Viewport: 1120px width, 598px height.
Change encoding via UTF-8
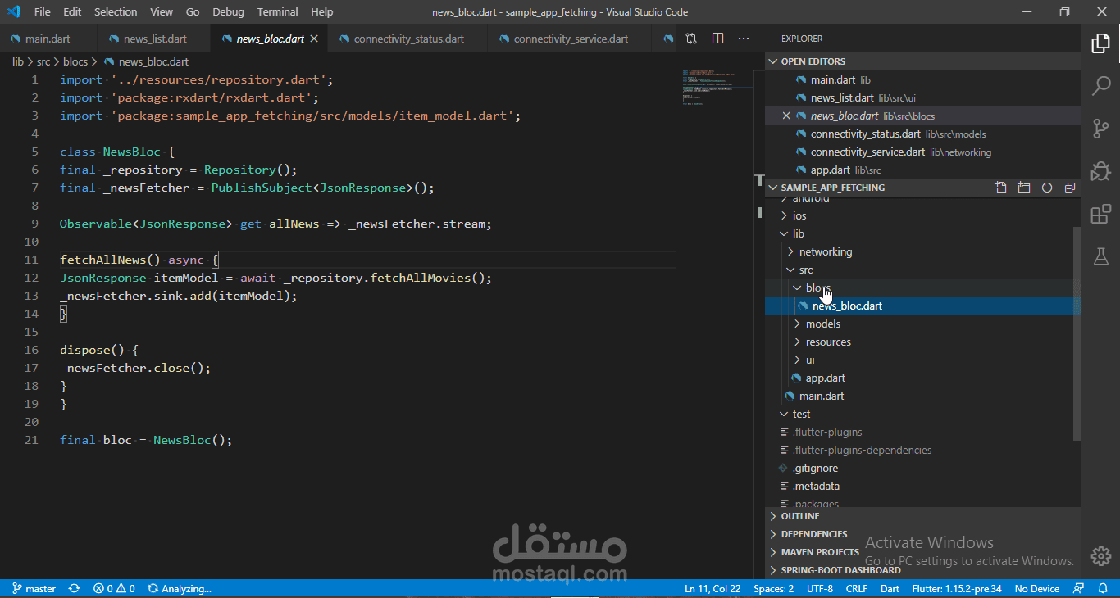pos(820,588)
